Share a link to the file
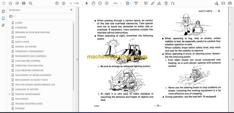 pos(216,3)
